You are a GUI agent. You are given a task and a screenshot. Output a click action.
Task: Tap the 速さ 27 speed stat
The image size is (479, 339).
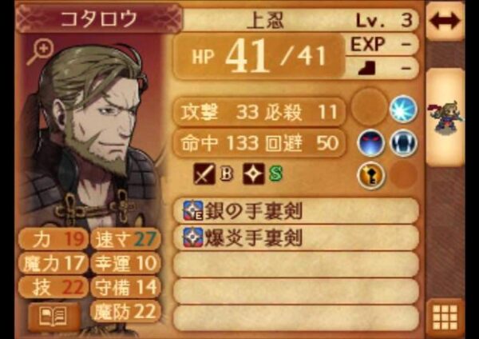(x=125, y=240)
